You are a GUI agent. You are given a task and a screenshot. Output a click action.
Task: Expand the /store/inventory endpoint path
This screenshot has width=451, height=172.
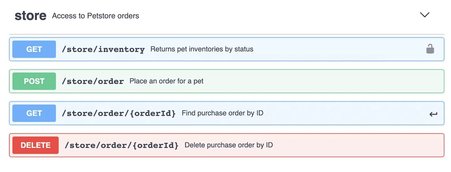pyautogui.click(x=103, y=49)
